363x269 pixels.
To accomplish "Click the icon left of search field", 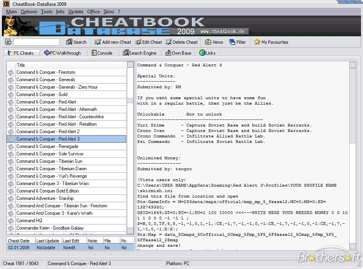I will click(8, 42).
